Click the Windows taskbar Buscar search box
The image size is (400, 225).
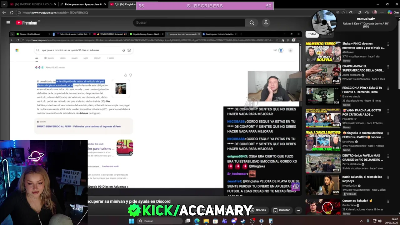[x=159, y=221]
